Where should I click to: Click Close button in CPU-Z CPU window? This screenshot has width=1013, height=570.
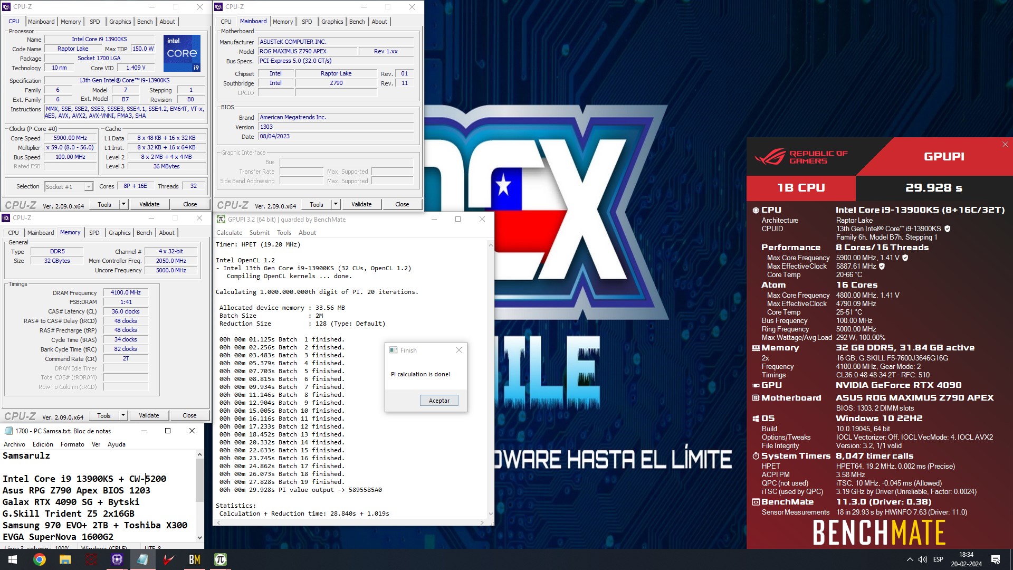(190, 204)
